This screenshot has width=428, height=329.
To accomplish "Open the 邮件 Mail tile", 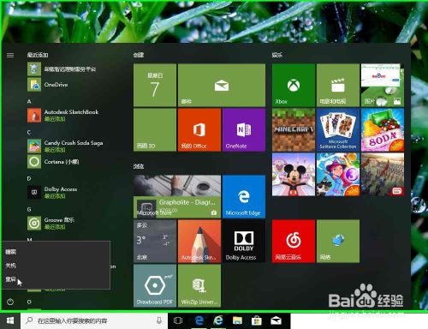I will tap(222, 85).
